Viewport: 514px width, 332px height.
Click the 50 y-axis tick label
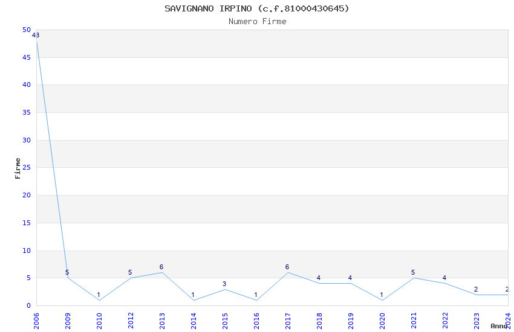pos(26,30)
